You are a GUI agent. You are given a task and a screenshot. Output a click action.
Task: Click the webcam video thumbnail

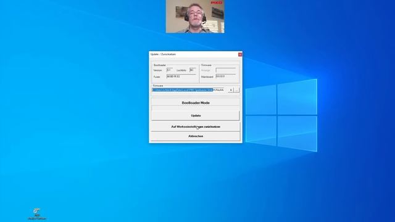pos(195,17)
